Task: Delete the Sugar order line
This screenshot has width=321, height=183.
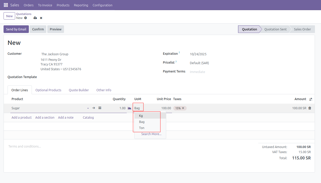Action: (x=310, y=108)
